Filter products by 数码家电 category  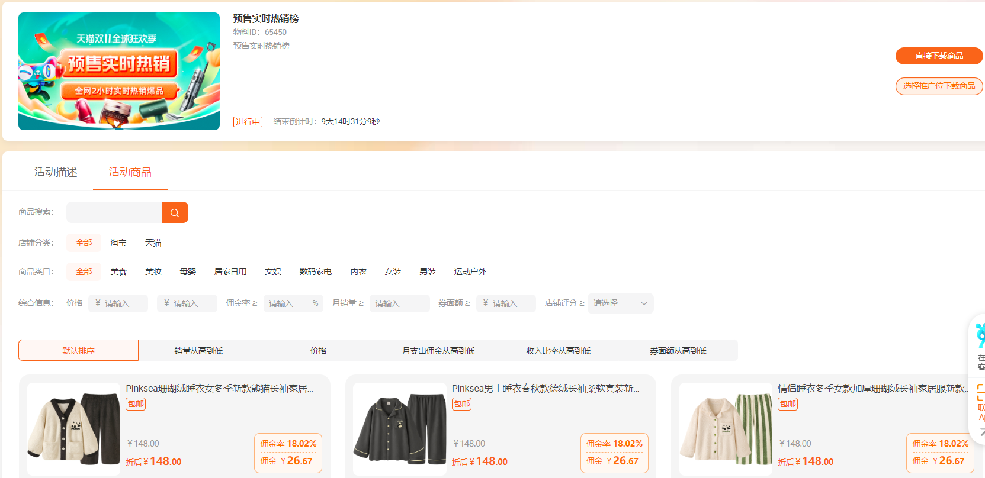coord(316,272)
